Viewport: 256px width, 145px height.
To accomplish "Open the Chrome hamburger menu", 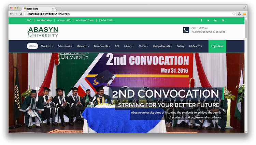I will pos(245,14).
